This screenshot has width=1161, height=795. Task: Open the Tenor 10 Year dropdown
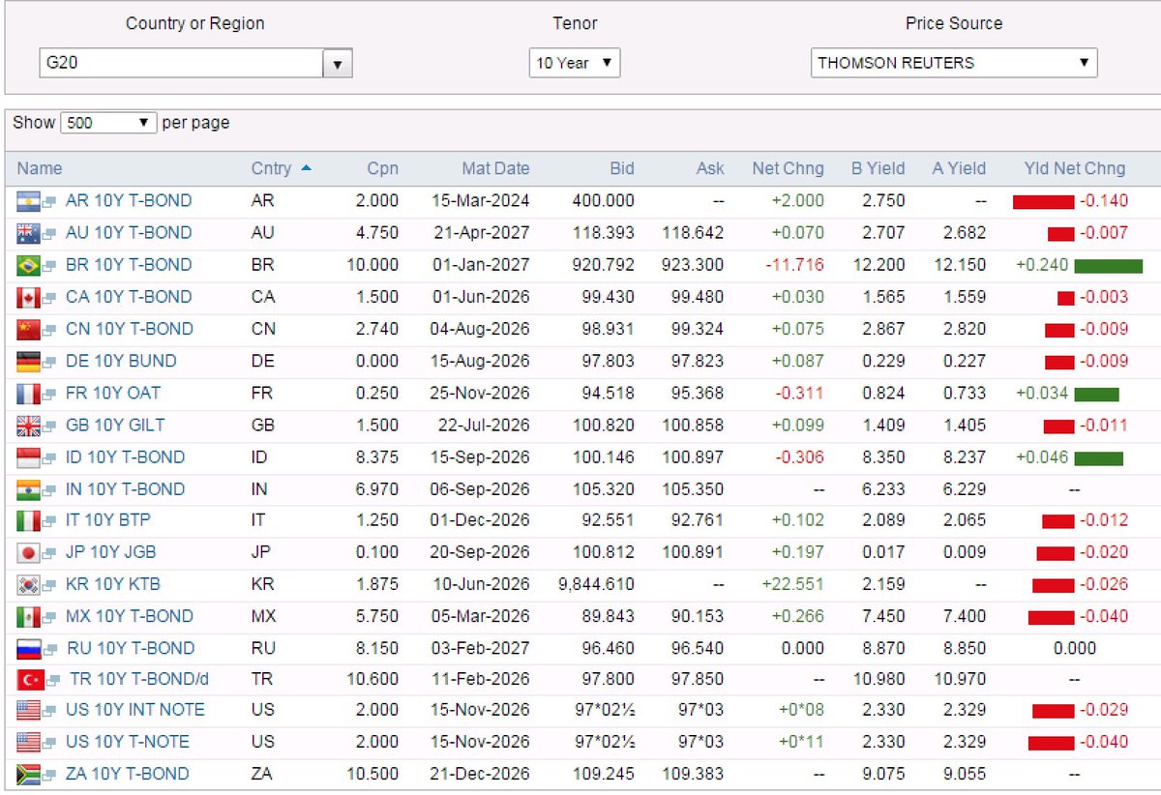pyautogui.click(x=575, y=63)
